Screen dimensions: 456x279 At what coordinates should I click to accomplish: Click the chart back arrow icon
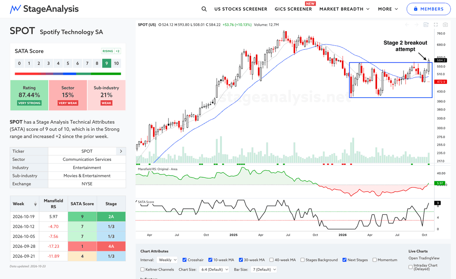click(x=407, y=25)
